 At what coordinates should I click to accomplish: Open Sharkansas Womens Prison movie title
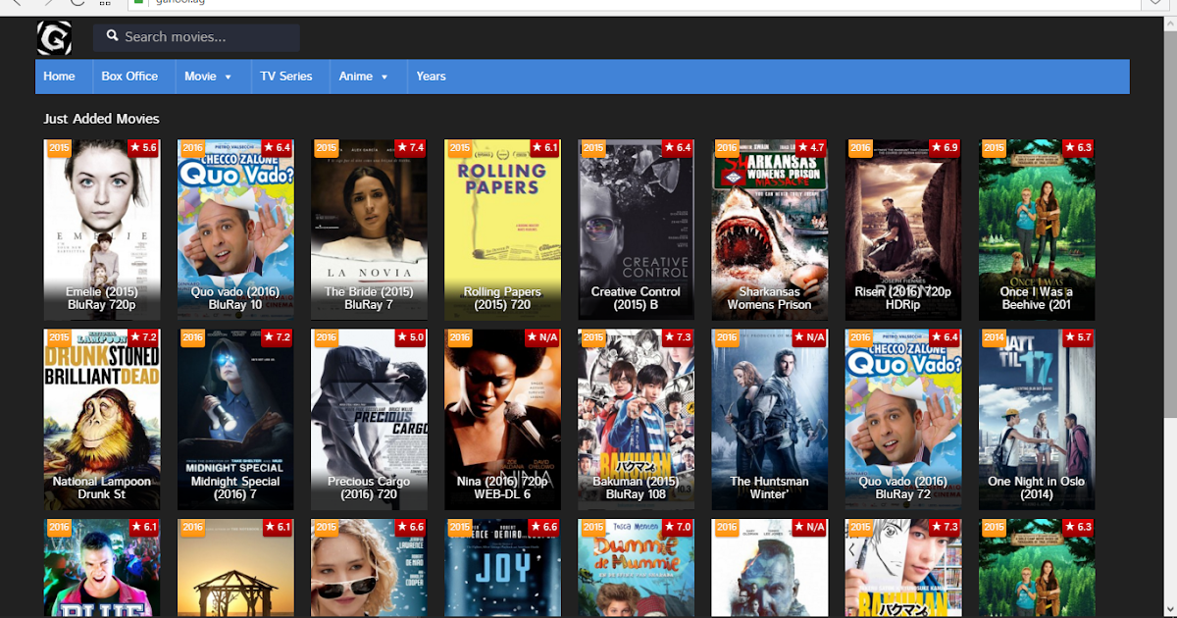tap(769, 298)
